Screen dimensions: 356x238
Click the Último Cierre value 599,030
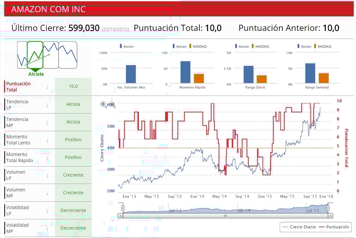[x=84, y=28]
